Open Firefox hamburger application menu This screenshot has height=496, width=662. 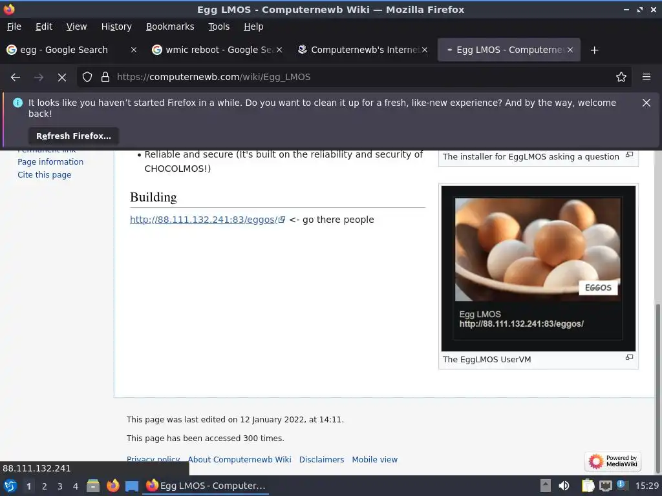coord(646,77)
